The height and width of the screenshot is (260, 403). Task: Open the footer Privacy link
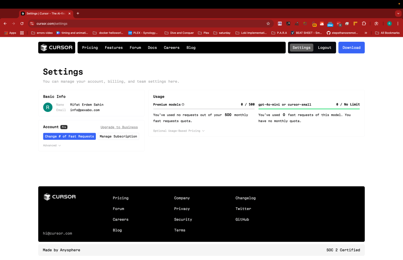click(182, 209)
